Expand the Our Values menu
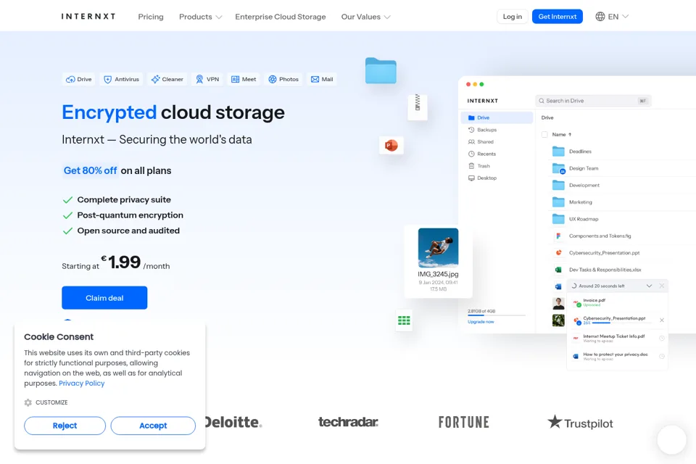Screen dimensions: 696x464 point(365,17)
